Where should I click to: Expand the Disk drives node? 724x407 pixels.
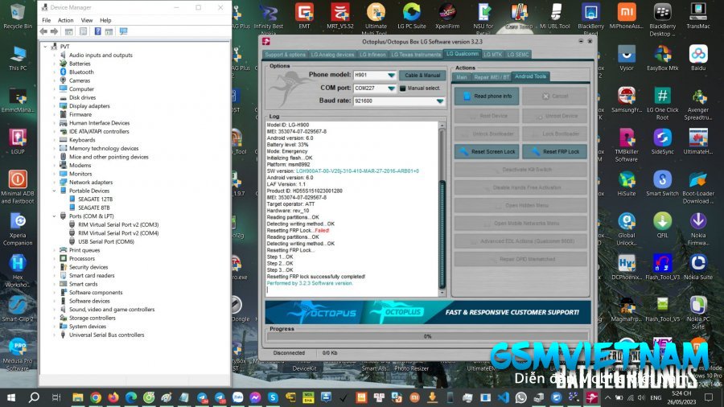point(55,97)
